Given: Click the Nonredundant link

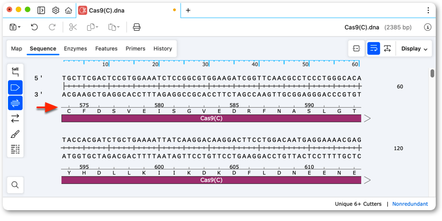Looking at the screenshot, I should (x=410, y=204).
